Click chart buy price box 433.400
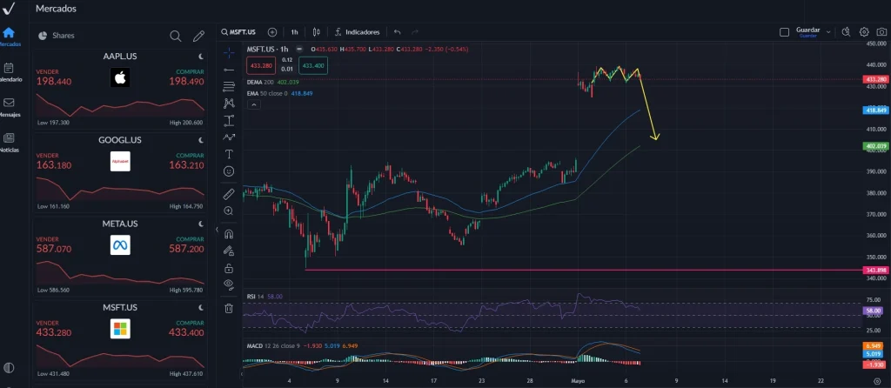Image resolution: width=891 pixels, height=388 pixels. pyautogui.click(x=313, y=66)
